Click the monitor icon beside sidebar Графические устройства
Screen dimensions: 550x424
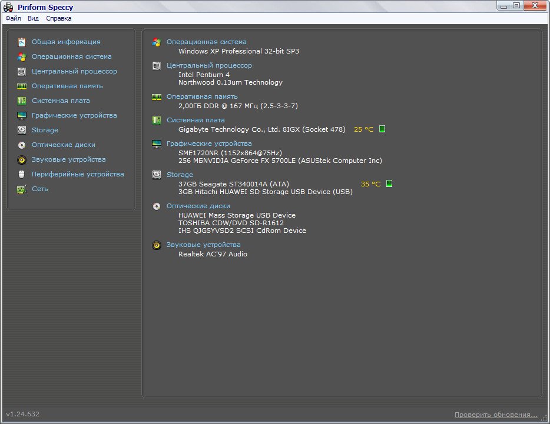click(22, 116)
